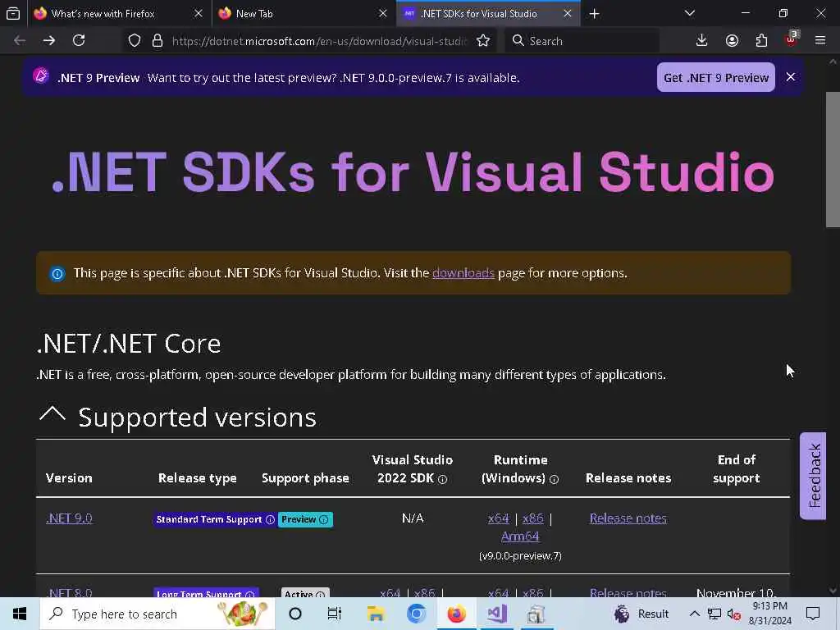The image size is (840, 630).
Task: Open the Firefox account icon
Action: point(732,41)
